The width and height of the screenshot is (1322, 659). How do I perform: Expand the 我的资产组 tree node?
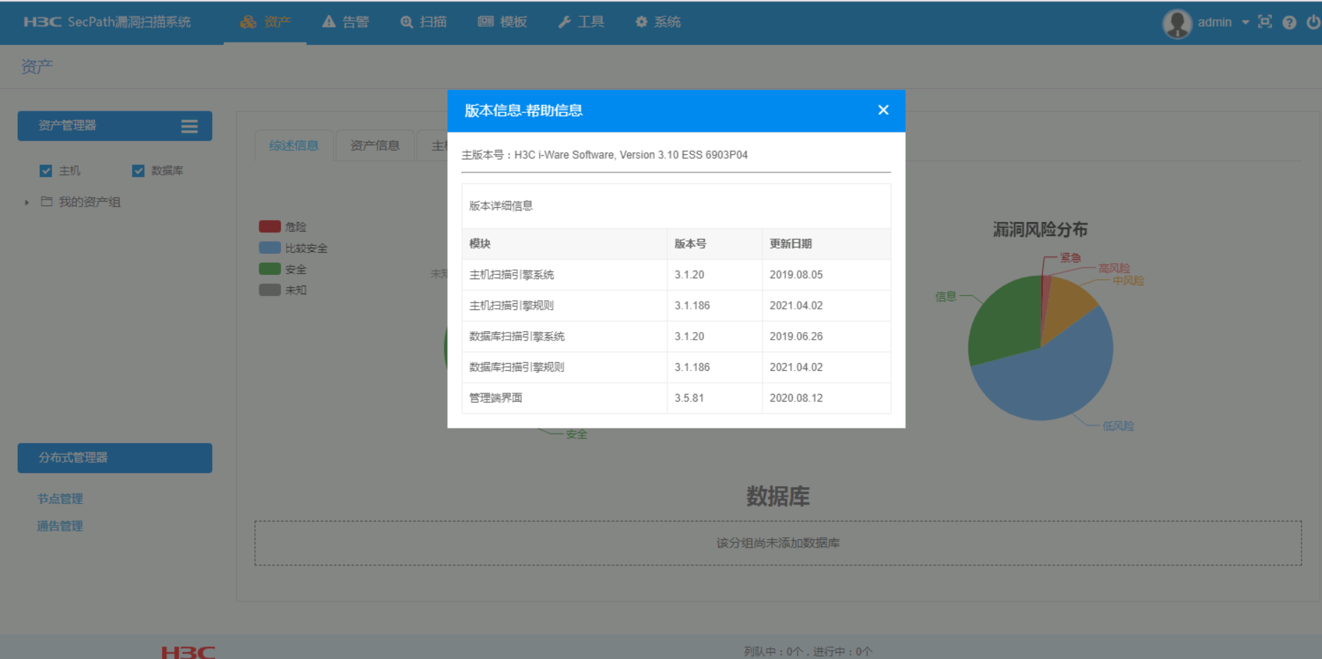pyautogui.click(x=27, y=202)
